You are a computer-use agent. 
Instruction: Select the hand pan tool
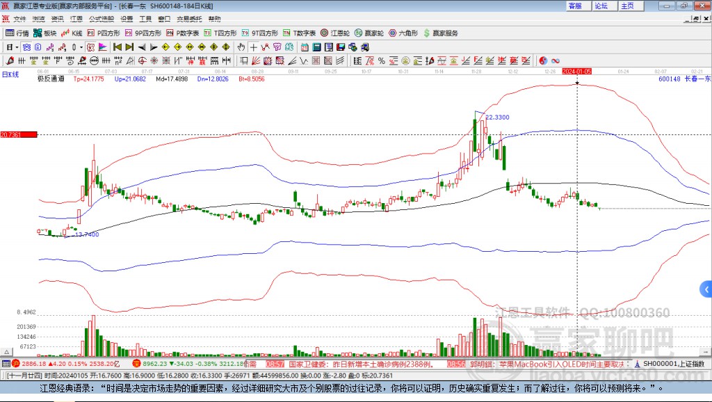tap(241, 47)
